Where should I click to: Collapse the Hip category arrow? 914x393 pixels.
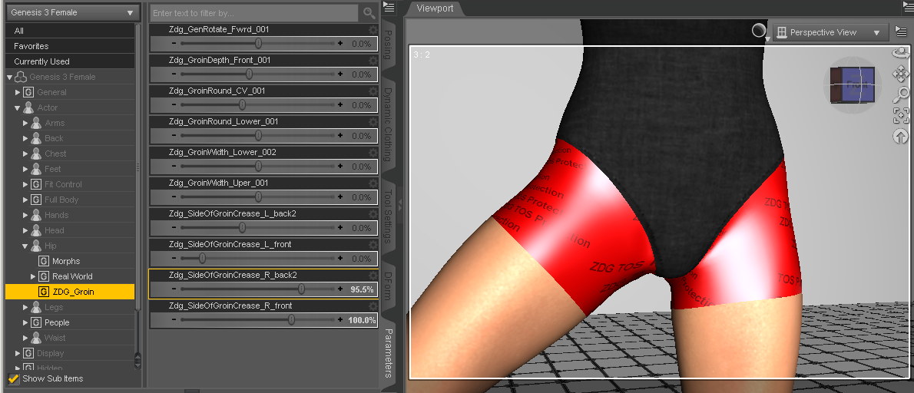[x=25, y=246]
